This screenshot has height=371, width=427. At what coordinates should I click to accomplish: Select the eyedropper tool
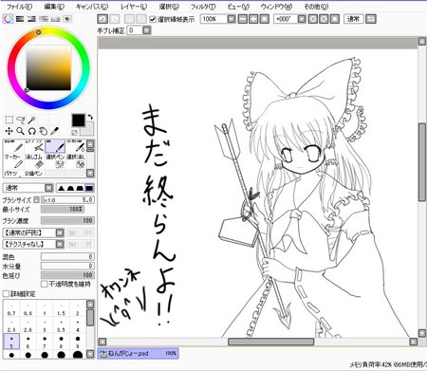coord(54,131)
